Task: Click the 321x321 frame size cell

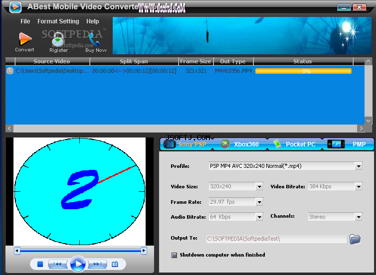Action: coord(196,71)
